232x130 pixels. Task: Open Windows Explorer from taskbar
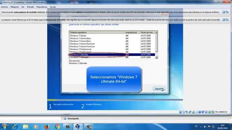point(26,127)
